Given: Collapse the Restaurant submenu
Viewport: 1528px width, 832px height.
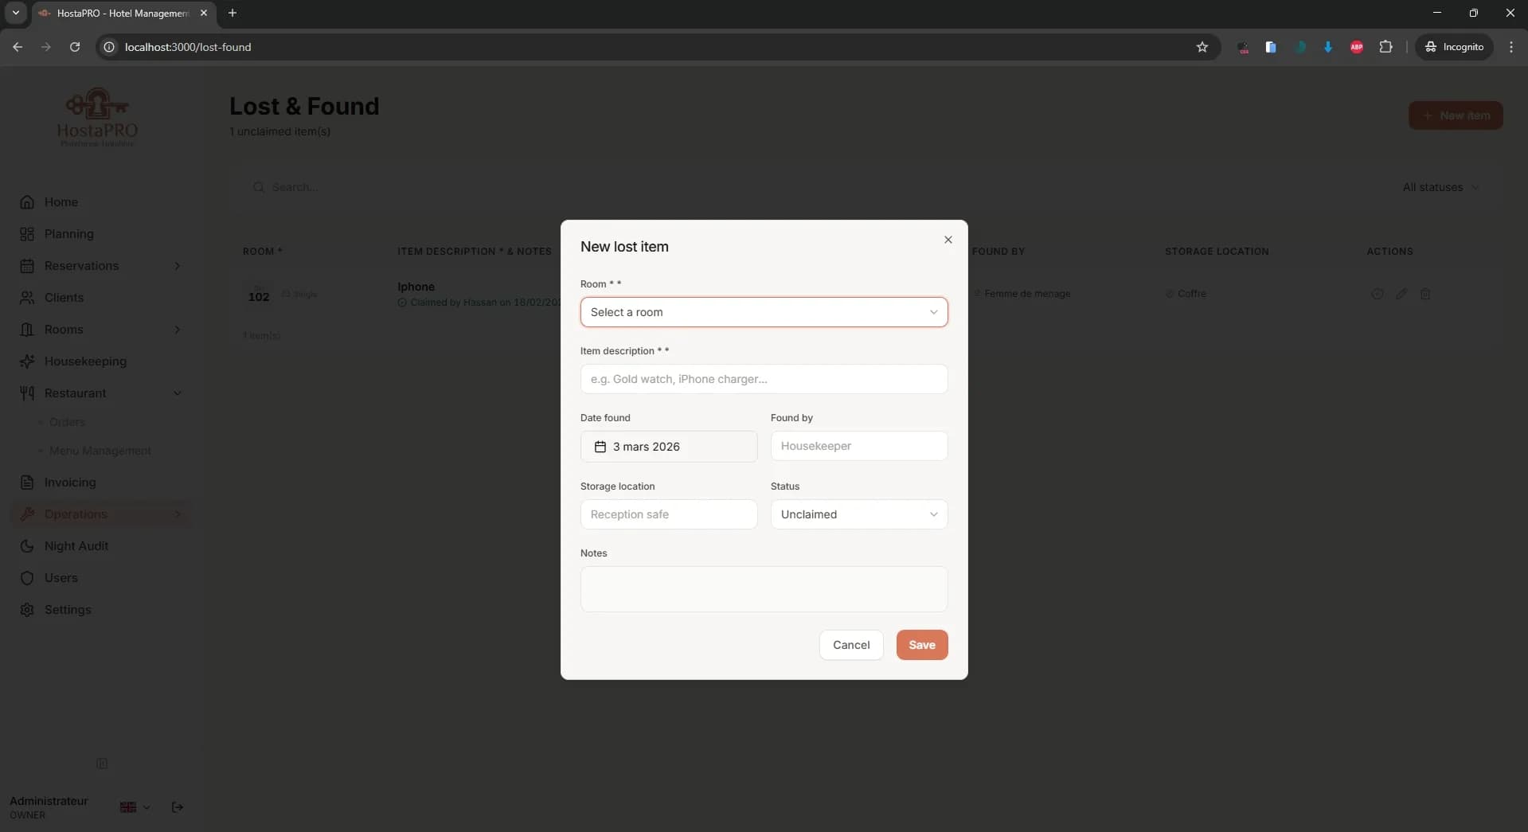Looking at the screenshot, I should [x=178, y=393].
